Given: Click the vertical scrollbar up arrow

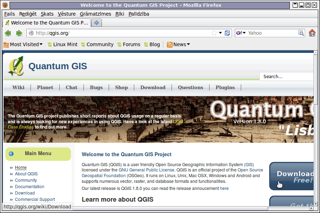Looking at the screenshot, I should [x=316, y=53].
